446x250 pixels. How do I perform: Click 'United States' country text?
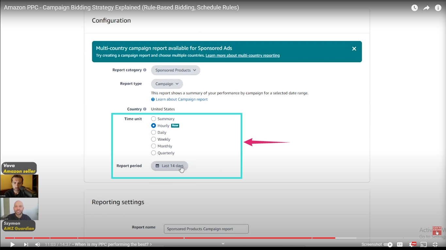point(163,109)
